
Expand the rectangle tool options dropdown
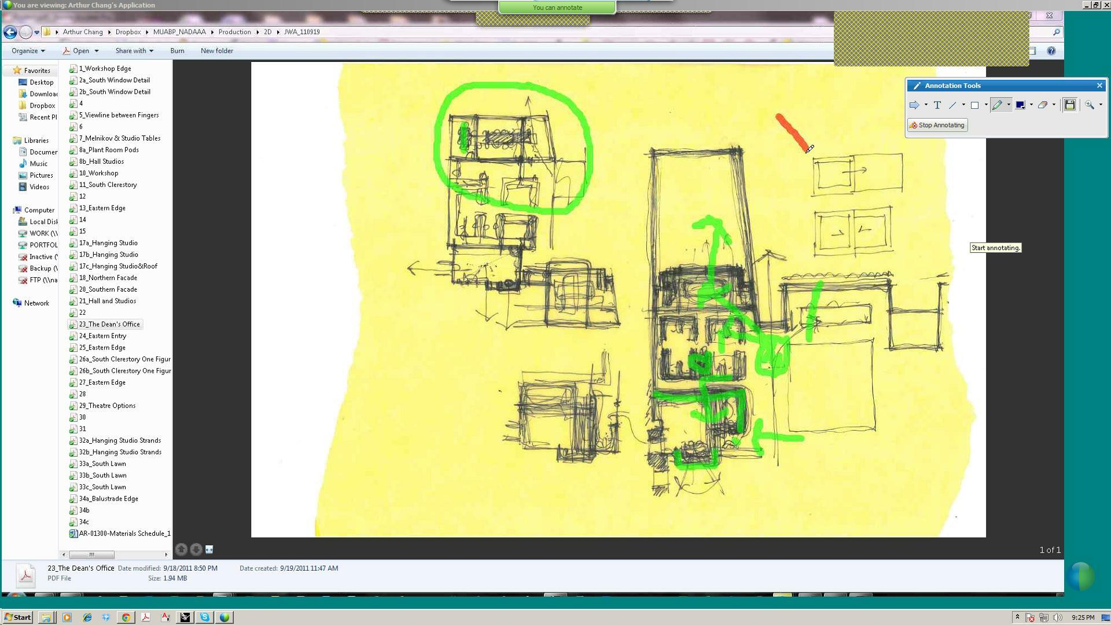click(x=985, y=105)
